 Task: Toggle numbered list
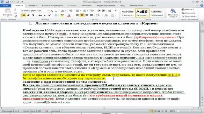click(x=84, y=11)
